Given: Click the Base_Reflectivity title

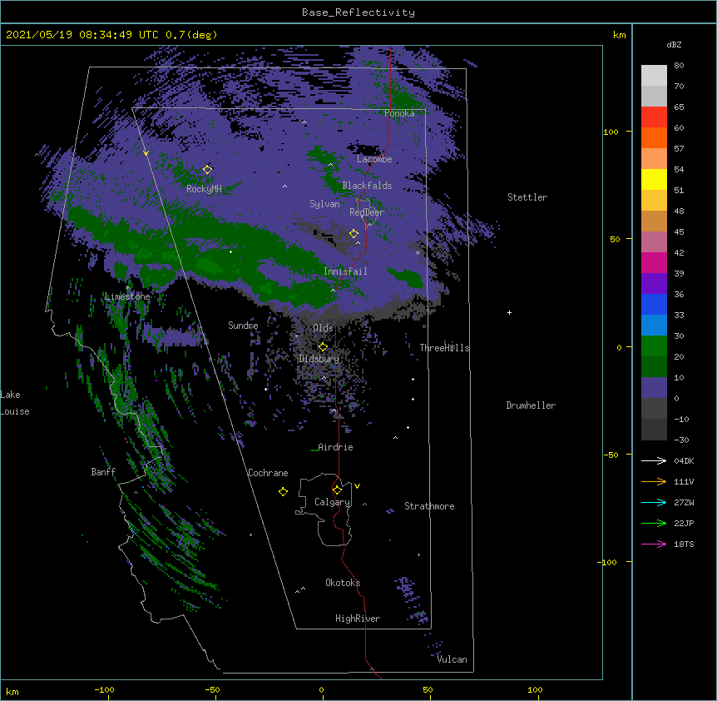Looking at the screenshot, I should [x=358, y=12].
